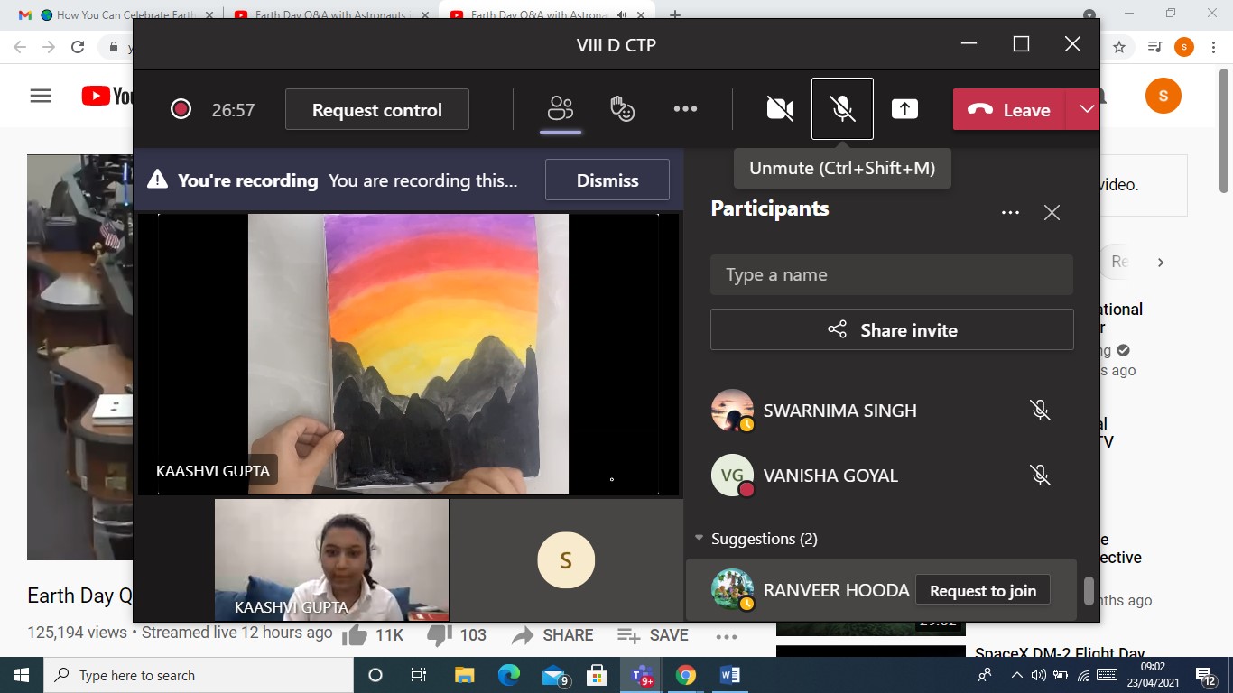Click the warning triangle in recording banner
Image resolution: width=1233 pixels, height=693 pixels.
click(158, 180)
